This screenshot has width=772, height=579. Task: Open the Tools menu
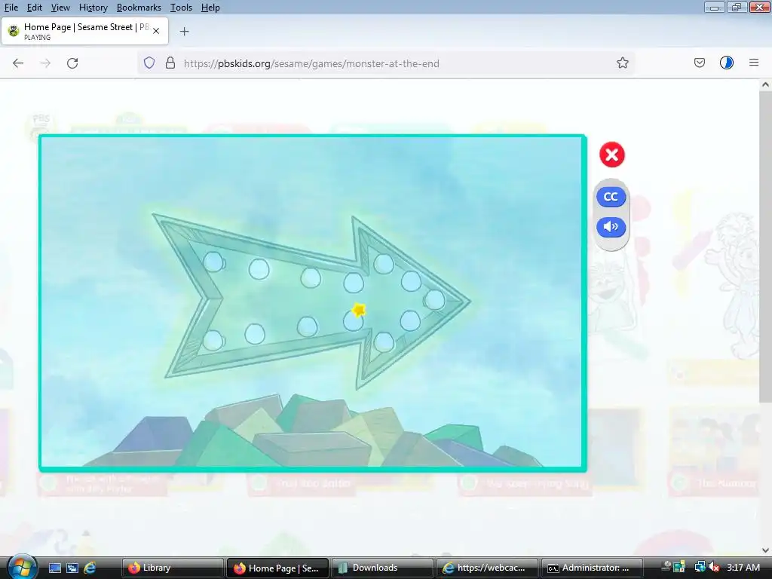tap(181, 8)
